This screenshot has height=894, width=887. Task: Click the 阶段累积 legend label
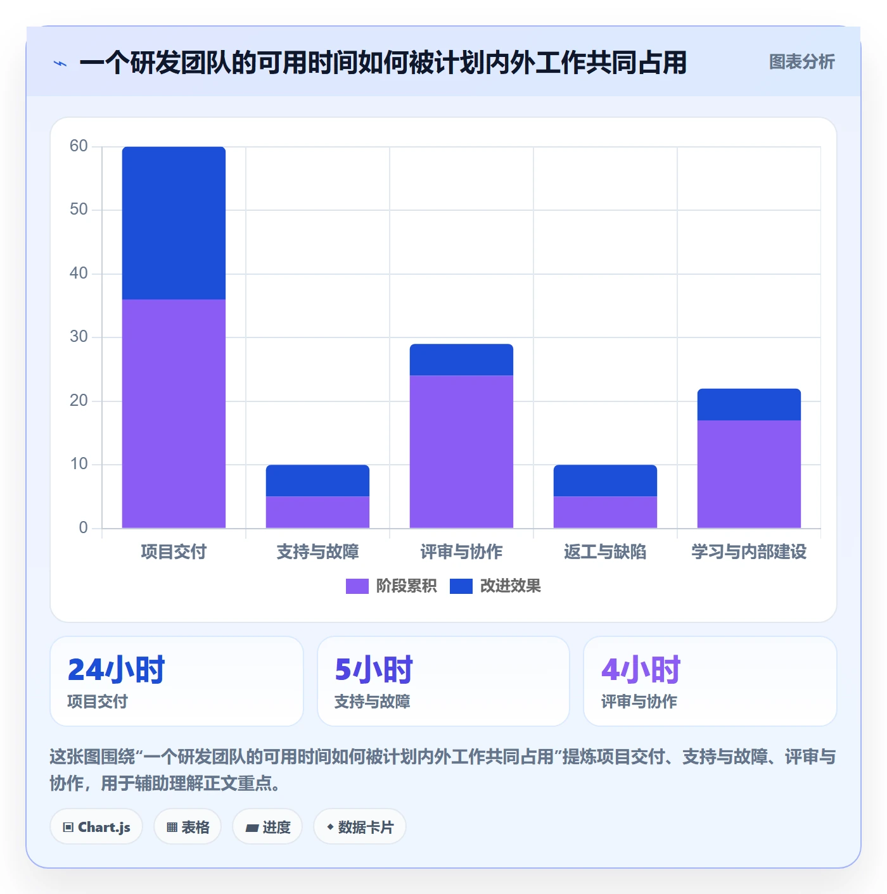[x=406, y=586]
